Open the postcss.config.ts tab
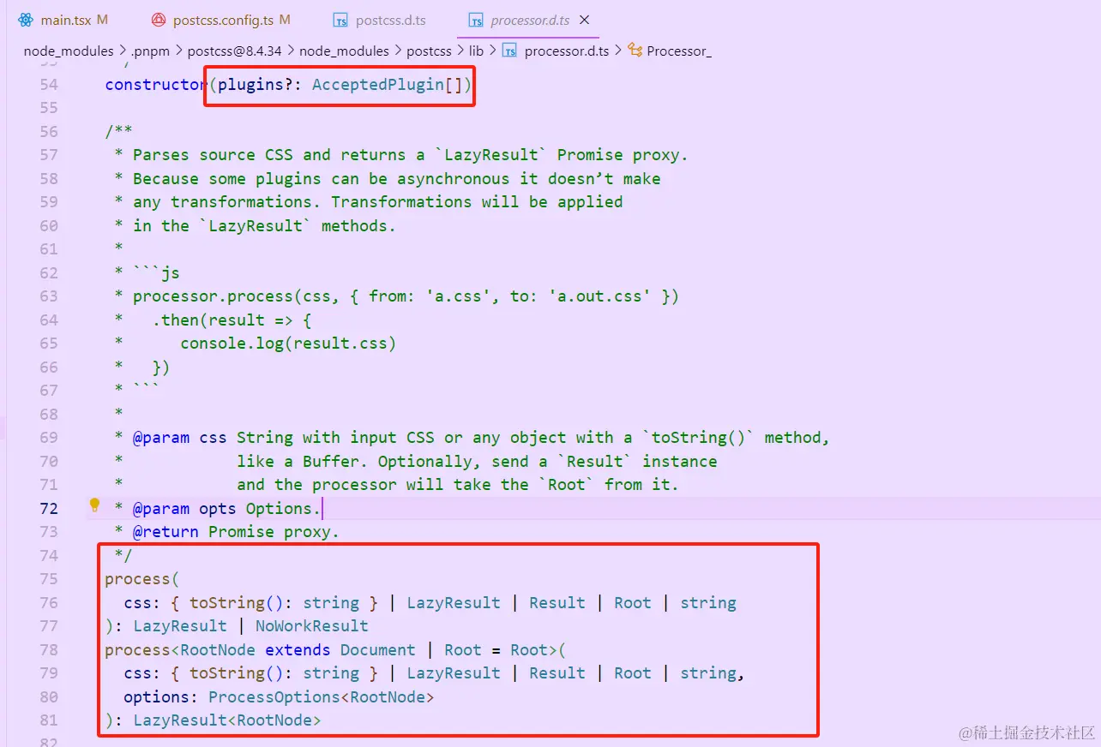1101x747 pixels. point(221,20)
